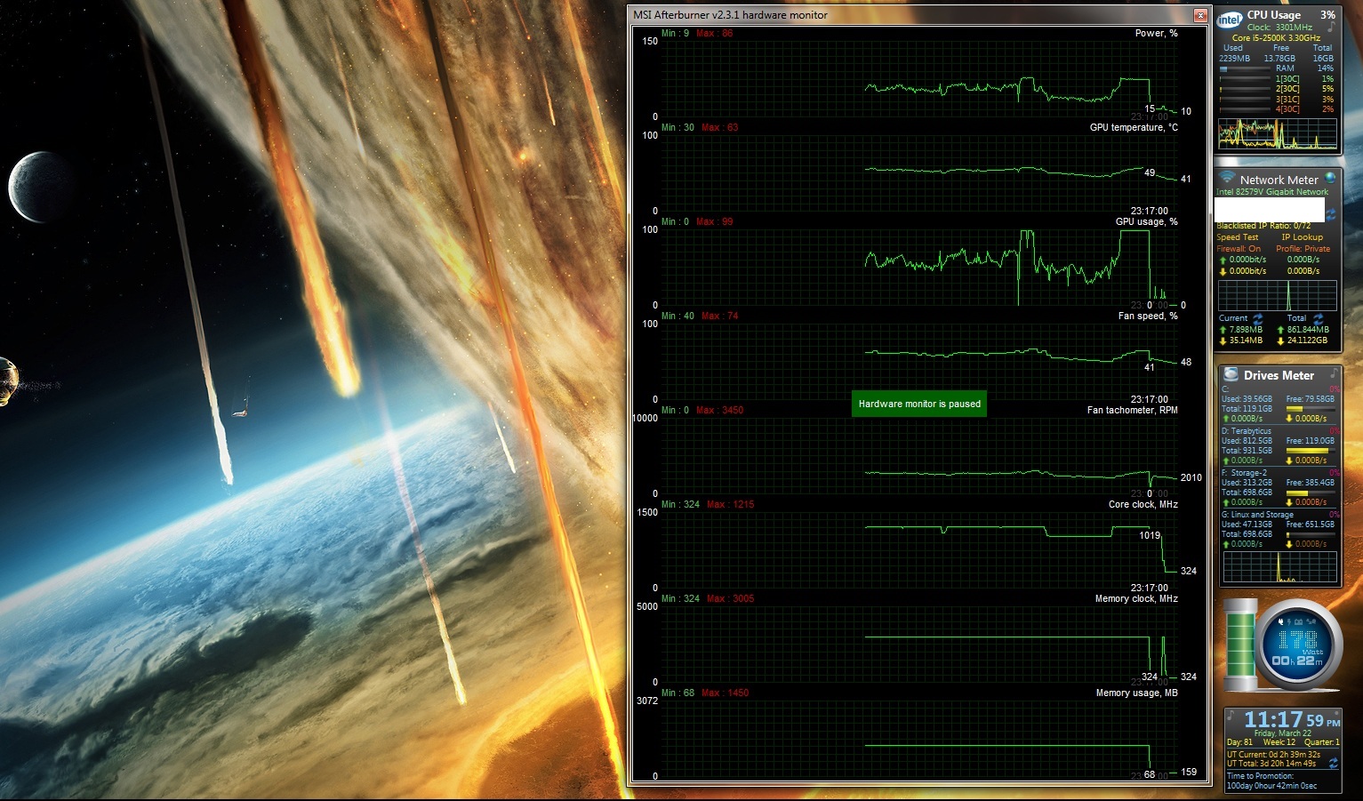Click the RAM usage bar in CPU gadget

(x=1243, y=68)
